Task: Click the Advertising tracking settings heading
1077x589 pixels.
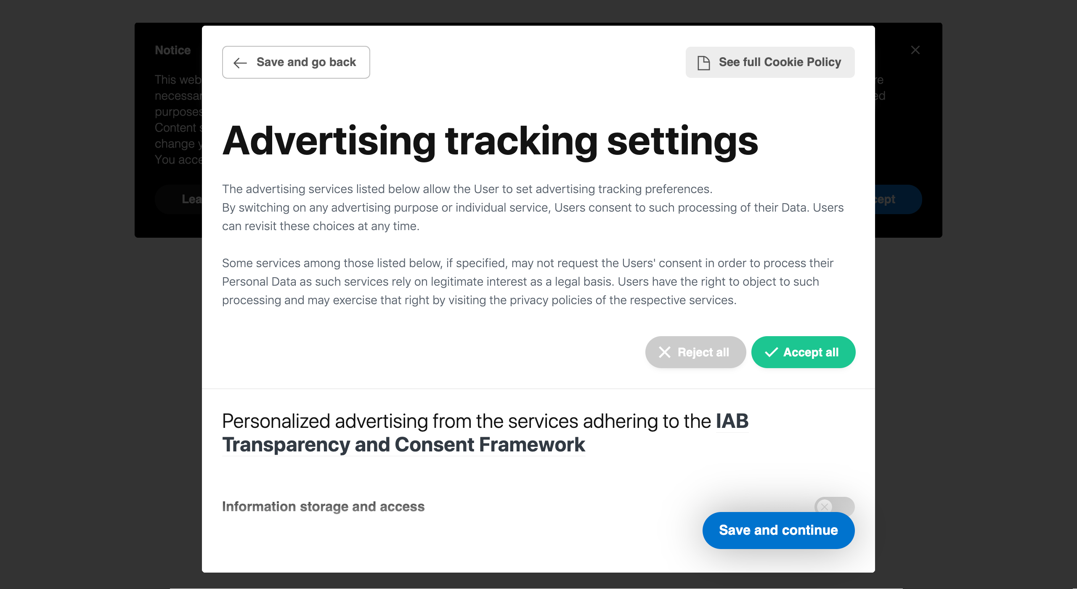Action: pyautogui.click(x=490, y=141)
